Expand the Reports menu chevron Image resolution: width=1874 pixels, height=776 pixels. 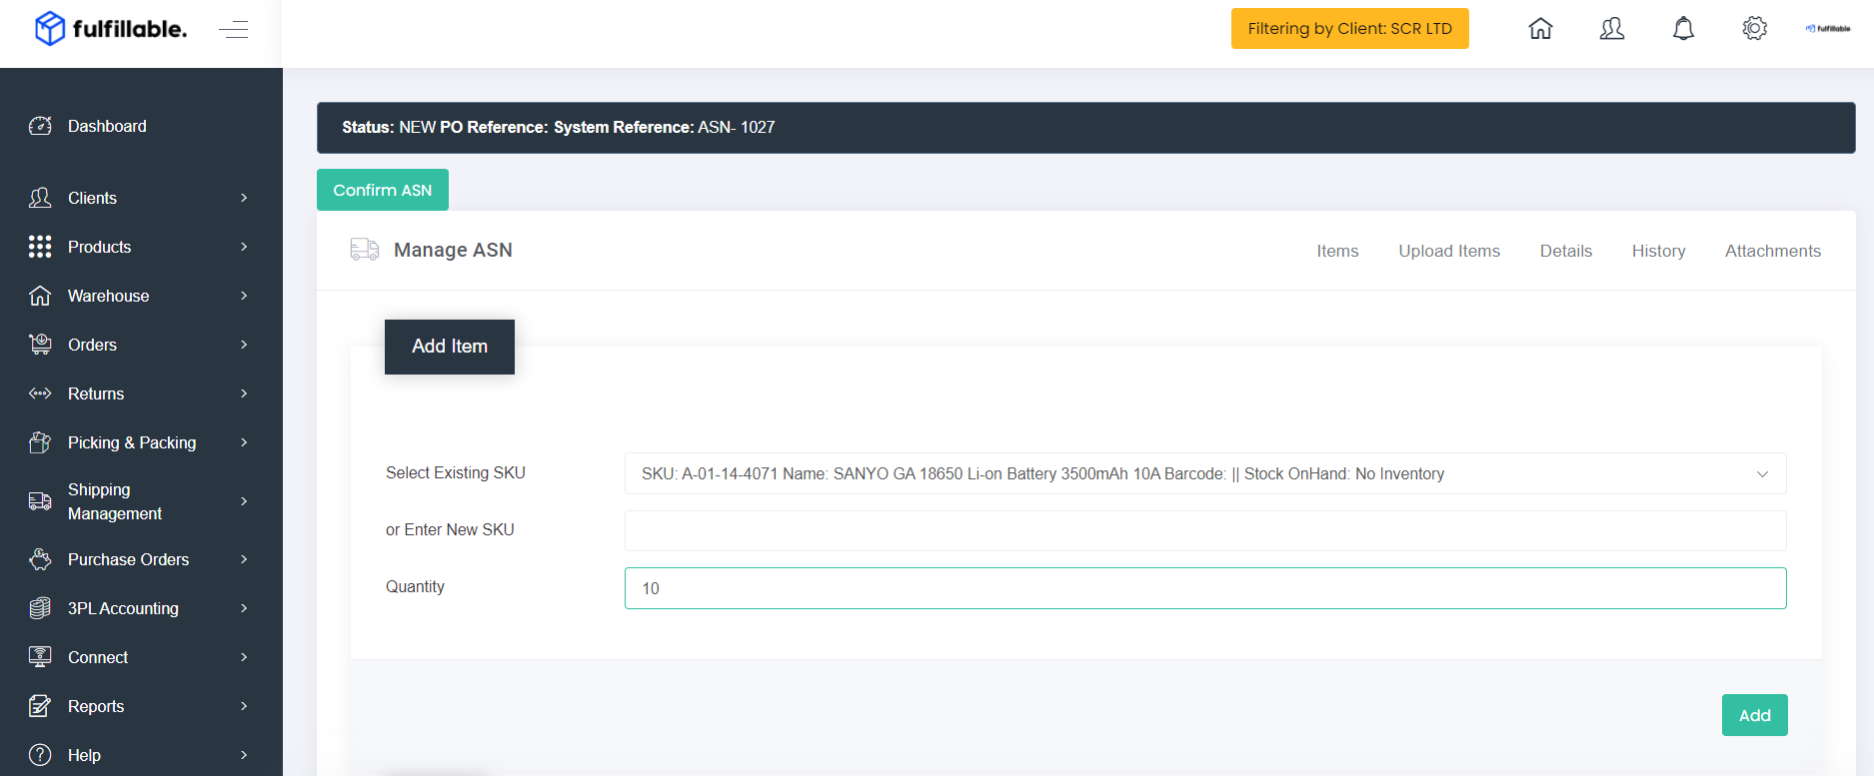pyautogui.click(x=244, y=706)
